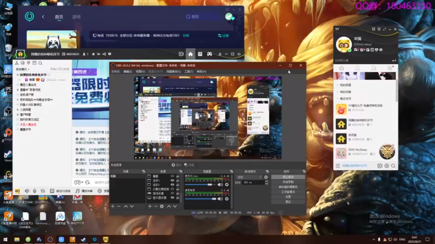Image resolution: width=435 pixels, height=244 pixels.
Task: Pop out the audio mixer dock panel
Action: (x=232, y=171)
